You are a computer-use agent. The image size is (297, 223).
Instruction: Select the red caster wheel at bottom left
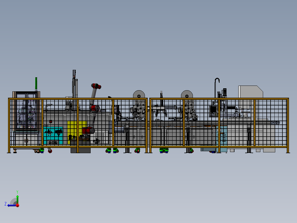50,151
